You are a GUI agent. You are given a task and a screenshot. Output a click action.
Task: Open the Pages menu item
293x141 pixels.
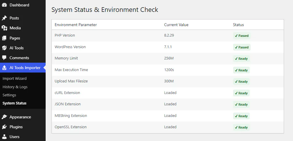tap(15, 38)
